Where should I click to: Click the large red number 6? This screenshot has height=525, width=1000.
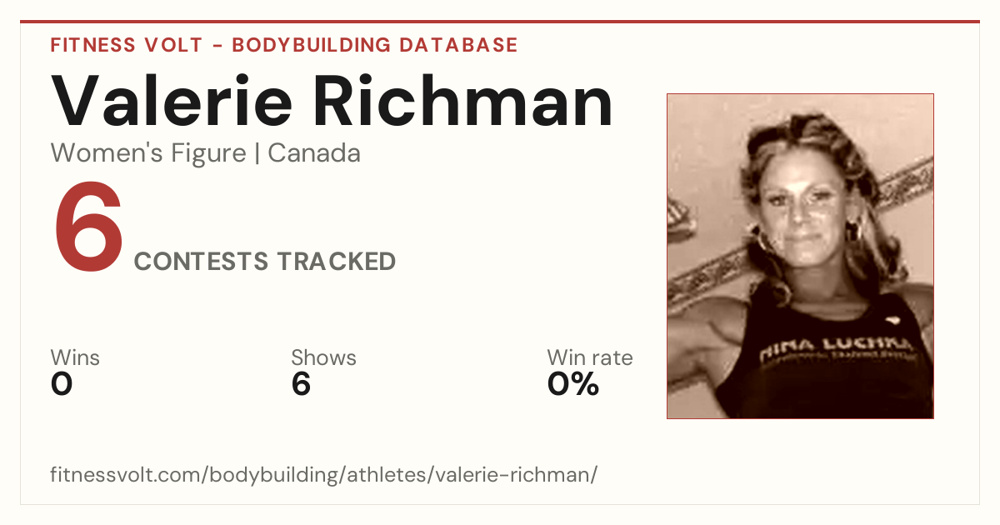click(x=88, y=228)
